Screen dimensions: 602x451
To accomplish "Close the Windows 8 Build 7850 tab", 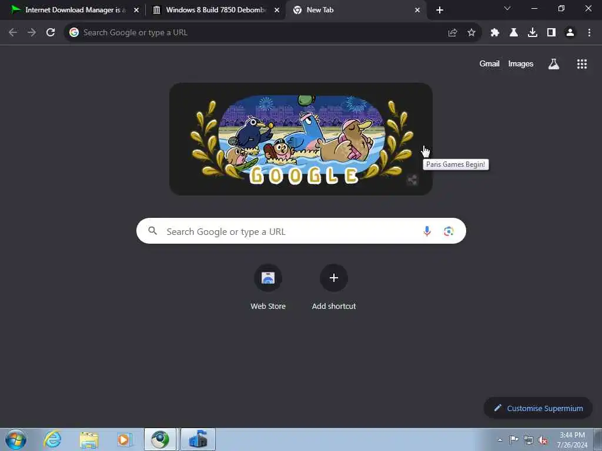I will pos(277,10).
